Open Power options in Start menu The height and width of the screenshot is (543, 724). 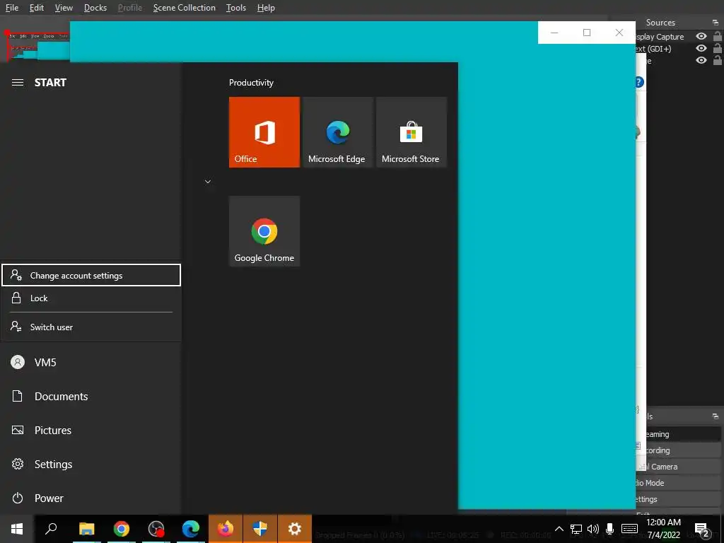click(x=90, y=498)
